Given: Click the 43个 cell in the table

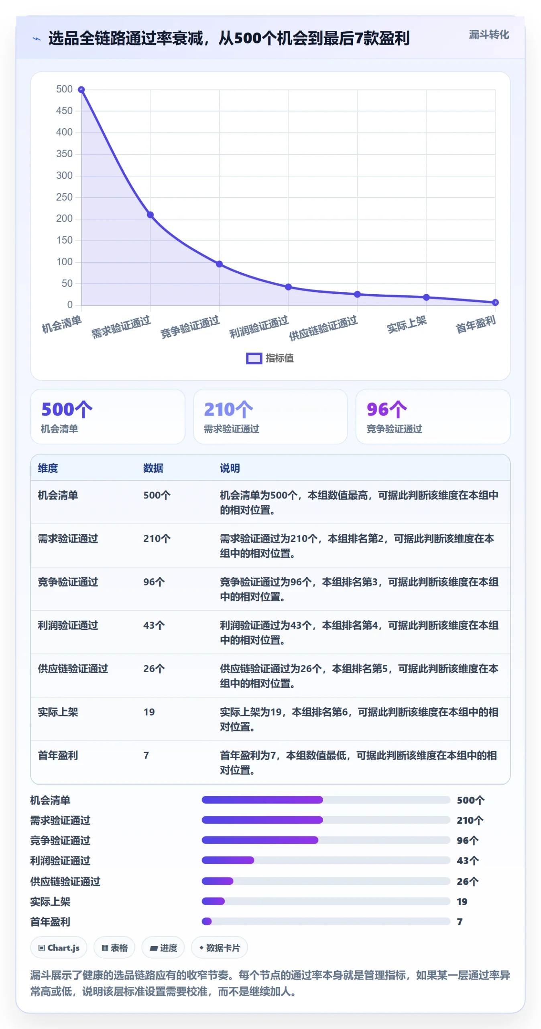Looking at the screenshot, I should coord(154,625).
